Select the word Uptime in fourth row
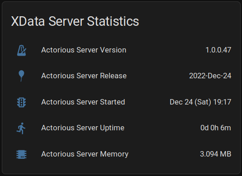The width and height of the screenshot is (242, 176). coord(112,128)
